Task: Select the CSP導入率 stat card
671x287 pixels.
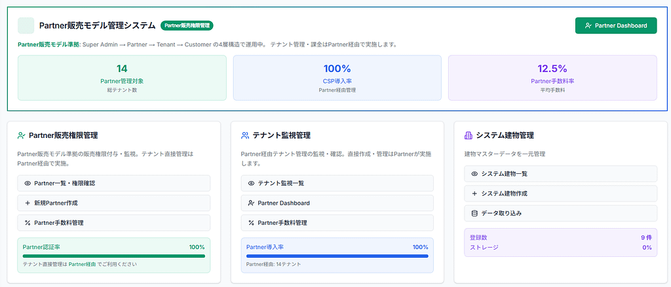Action: [x=337, y=78]
